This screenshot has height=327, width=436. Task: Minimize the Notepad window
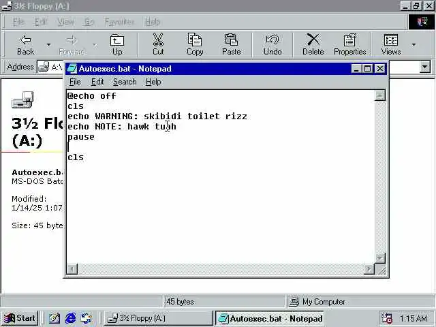point(356,68)
